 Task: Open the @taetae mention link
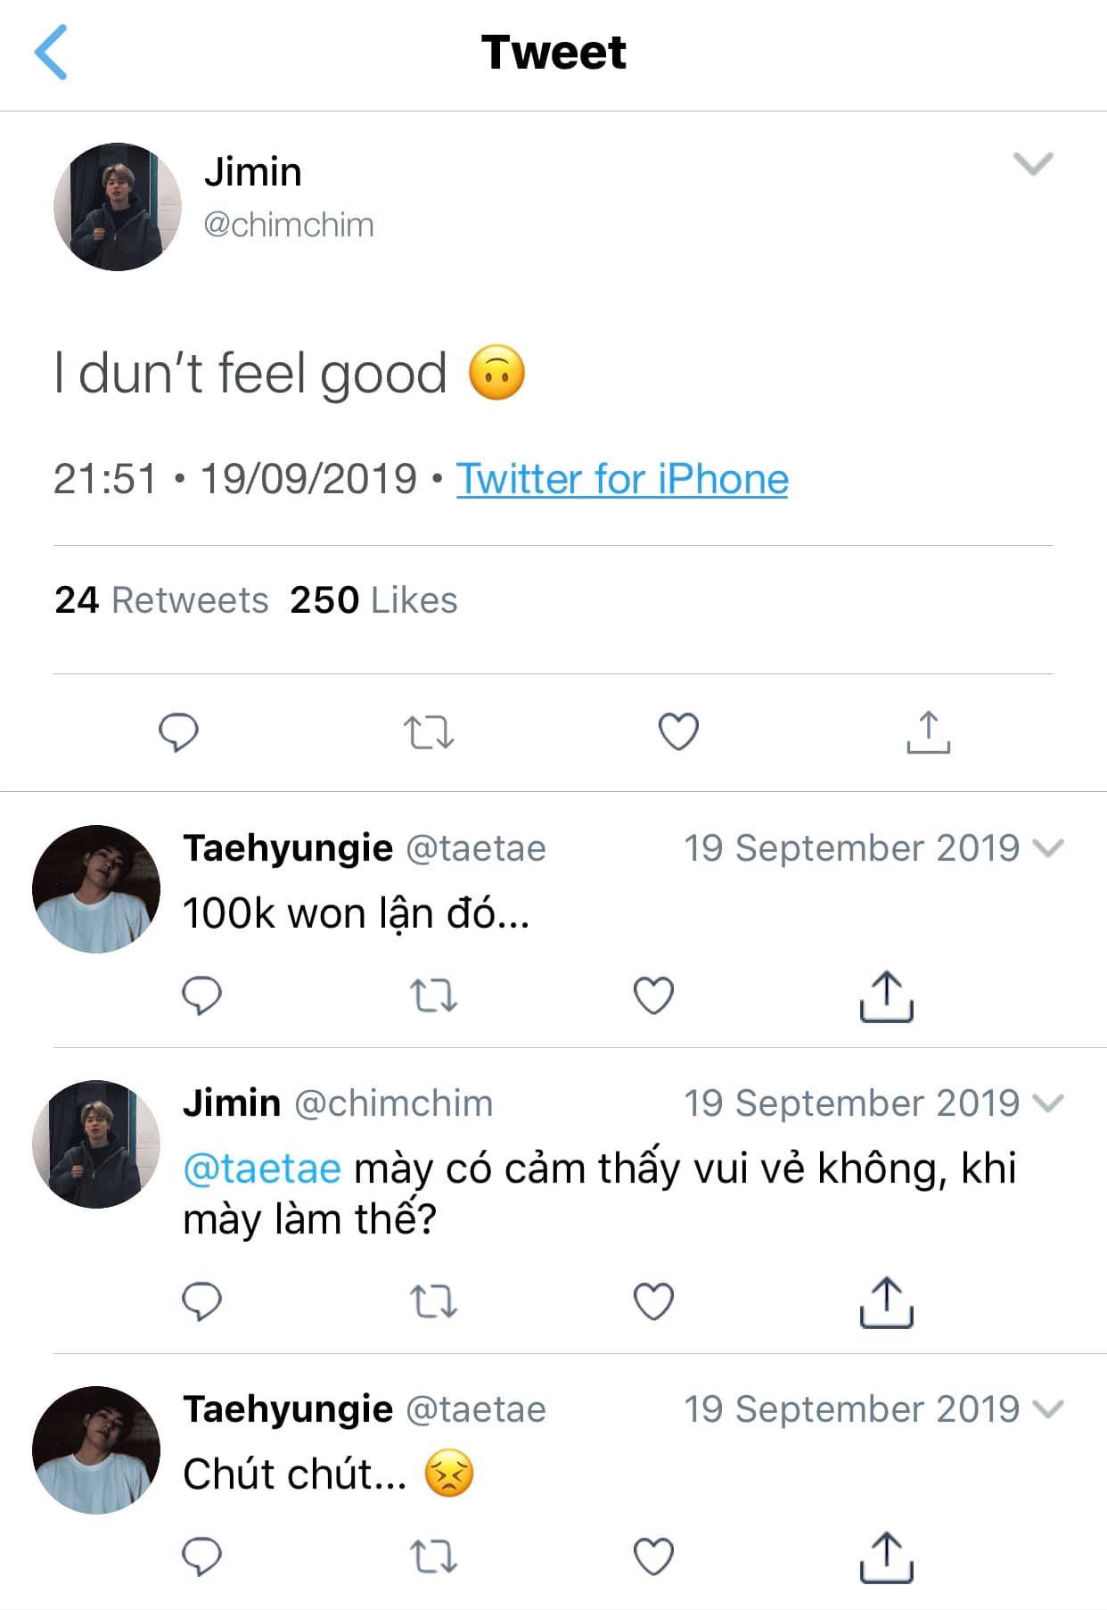tap(262, 1168)
